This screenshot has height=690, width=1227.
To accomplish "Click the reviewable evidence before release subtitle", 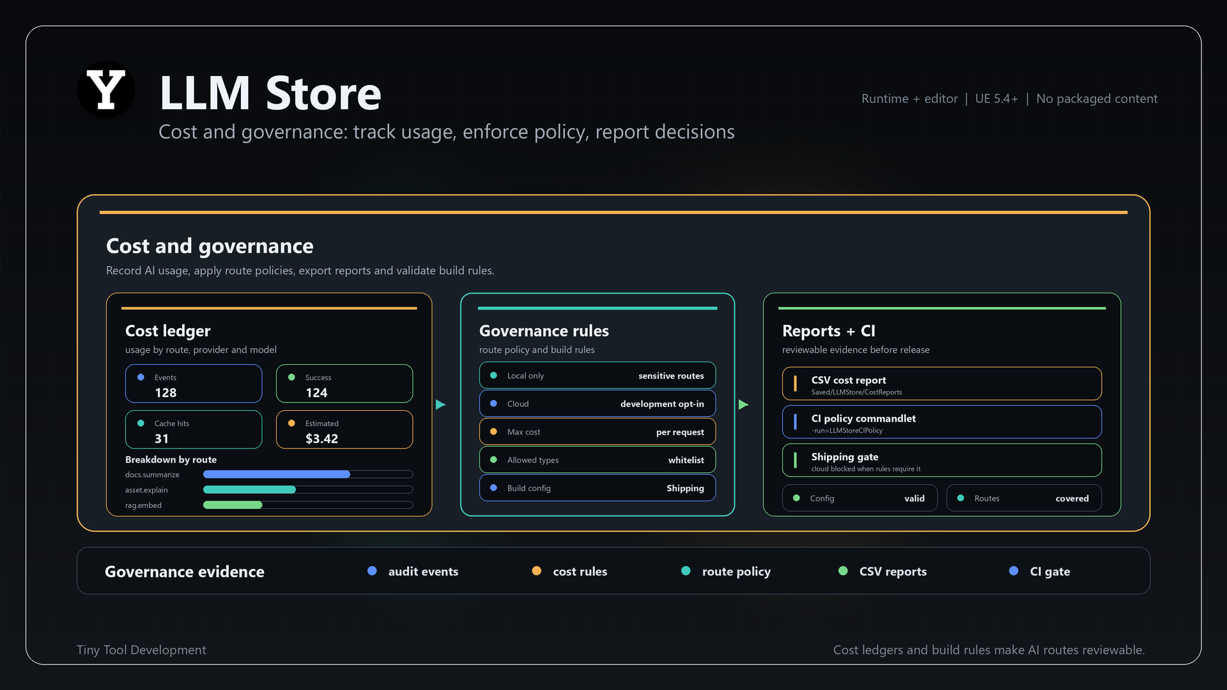I will tap(856, 349).
